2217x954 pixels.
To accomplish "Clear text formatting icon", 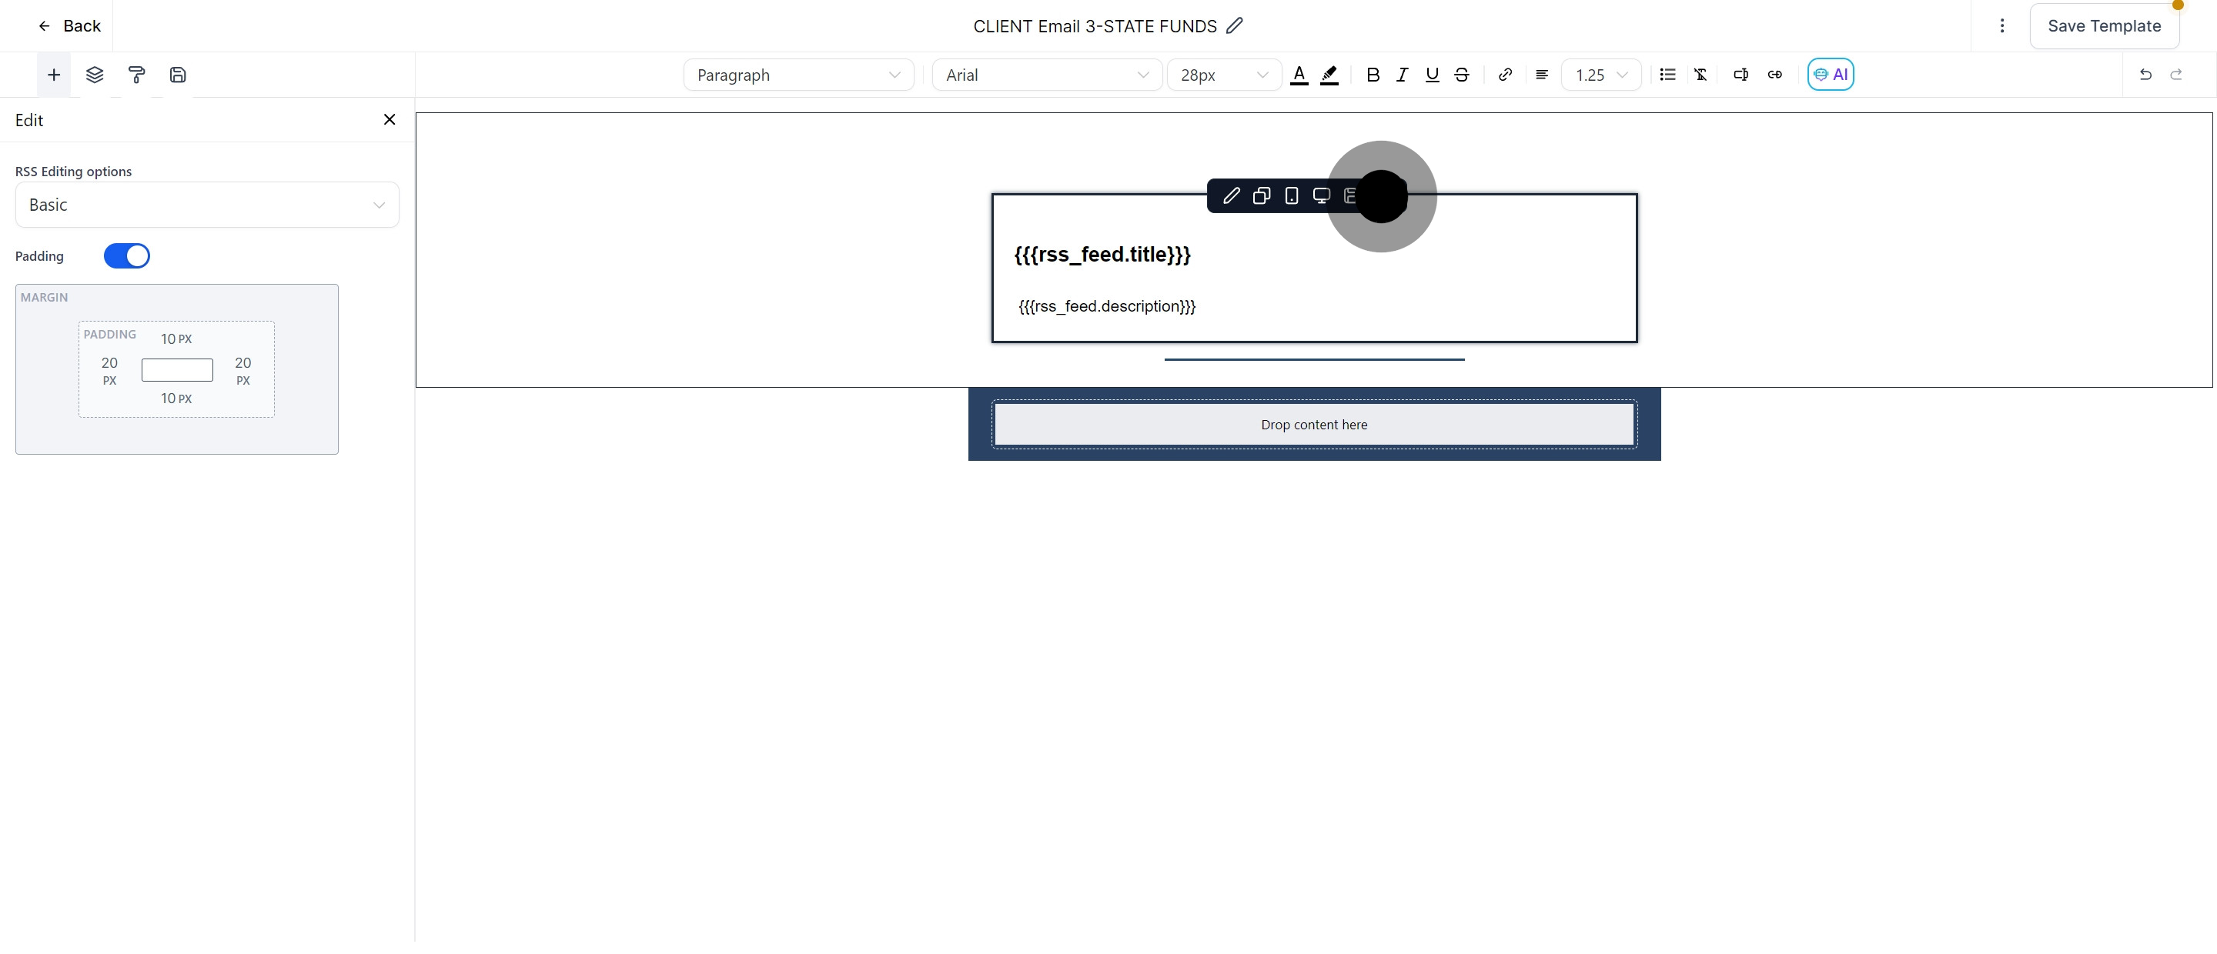I will [x=1700, y=75].
